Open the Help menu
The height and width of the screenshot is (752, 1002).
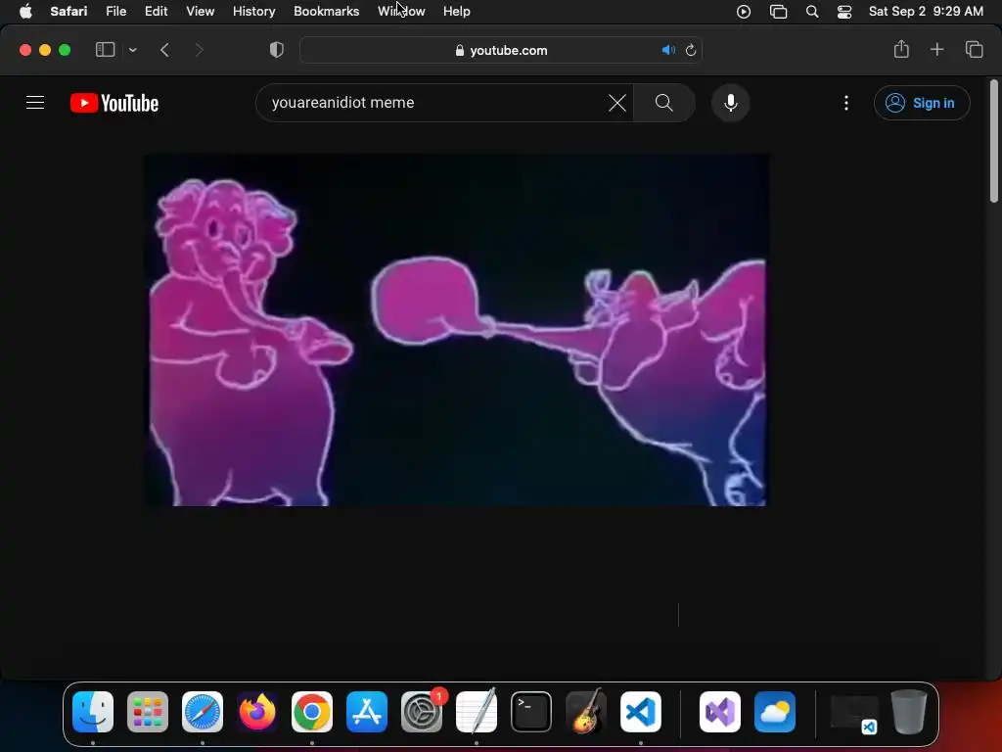click(456, 12)
